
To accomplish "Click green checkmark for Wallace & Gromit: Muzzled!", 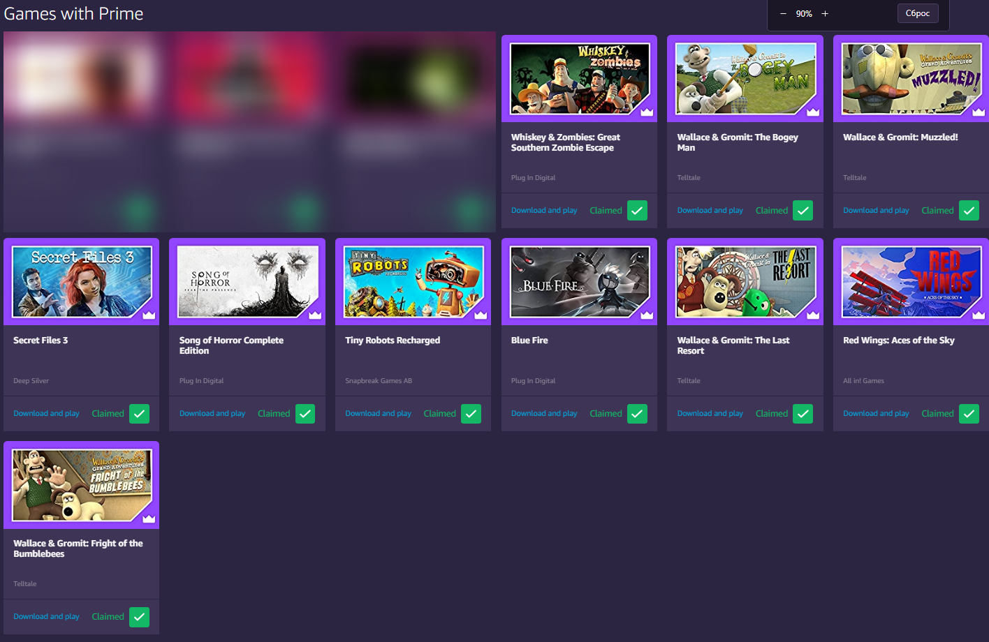I will (x=969, y=211).
